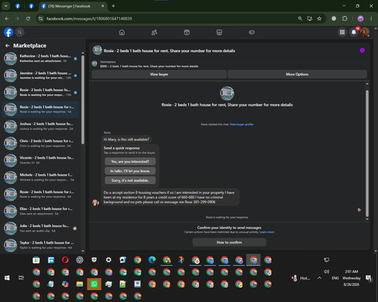This screenshot has width=378, height=302.
Task: Bookmark this page with star icon
Action: pos(319,19)
